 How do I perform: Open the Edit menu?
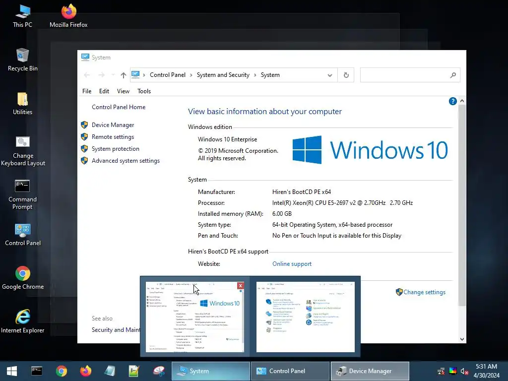104,91
